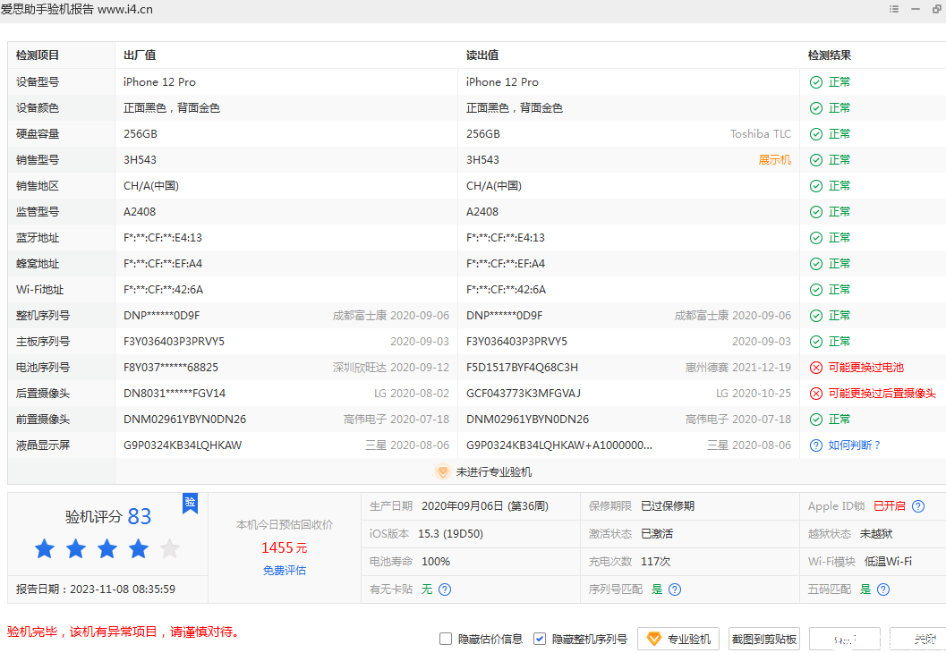946x653 pixels.
Task: Click the red 验机完毕 warning message
Action: 125,632
